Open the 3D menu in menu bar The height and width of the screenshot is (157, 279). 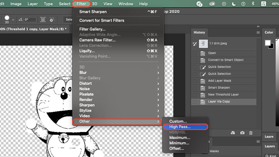coord(95,4)
